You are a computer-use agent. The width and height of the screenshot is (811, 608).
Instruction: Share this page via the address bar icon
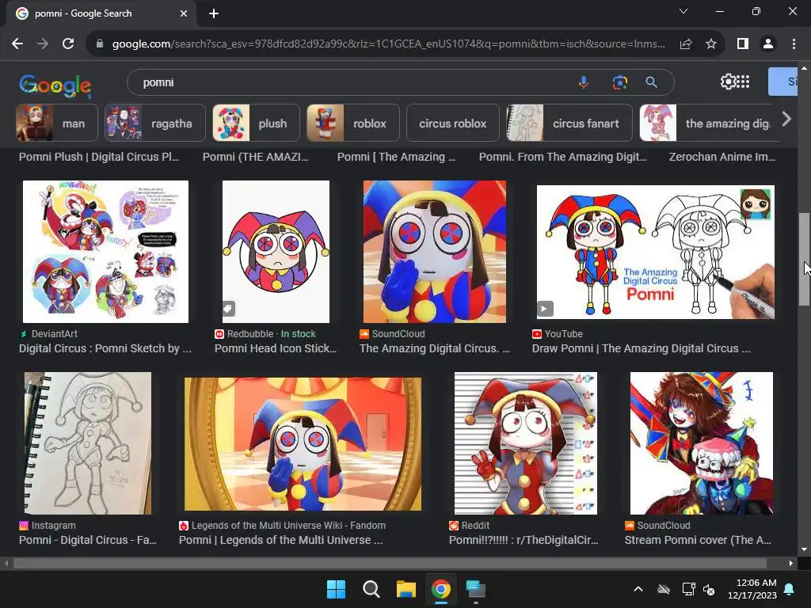coord(686,44)
